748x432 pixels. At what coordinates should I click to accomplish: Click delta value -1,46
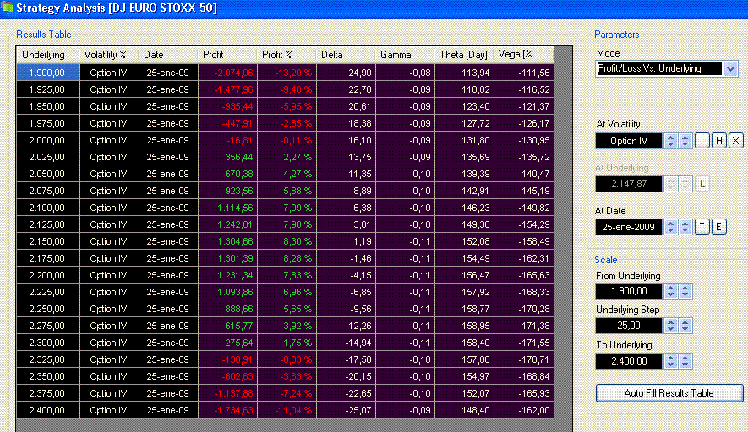click(x=346, y=258)
